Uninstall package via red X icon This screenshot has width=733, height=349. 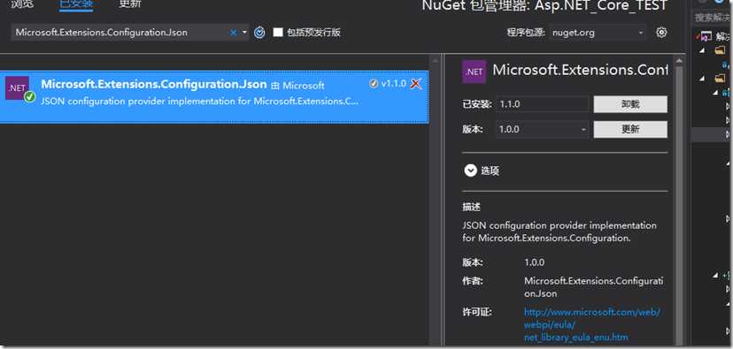tap(415, 84)
